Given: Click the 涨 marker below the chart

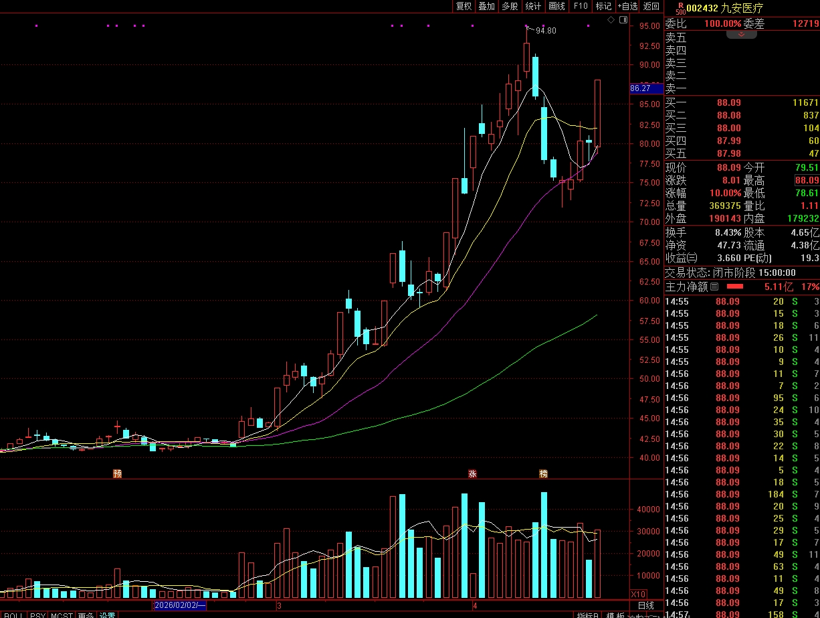Looking at the screenshot, I should 472,473.
